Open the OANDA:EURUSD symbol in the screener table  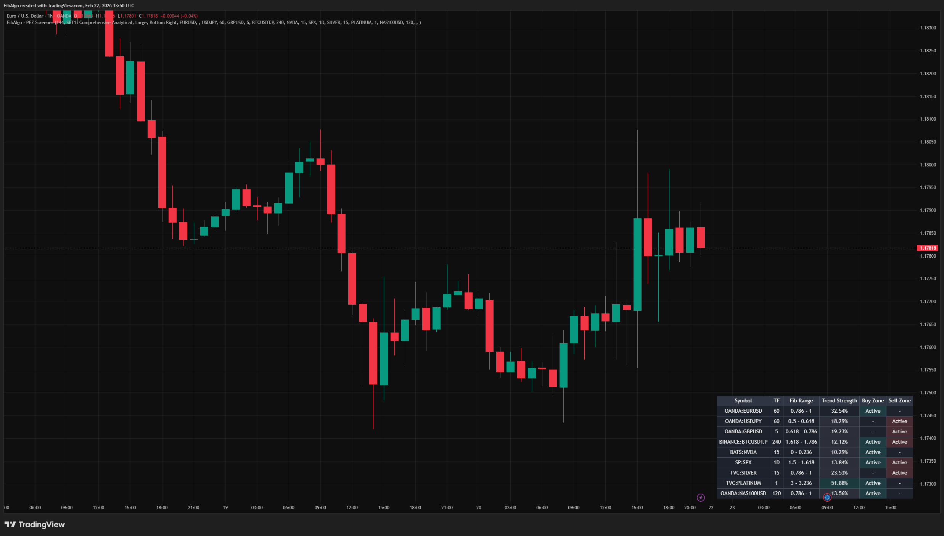743,411
